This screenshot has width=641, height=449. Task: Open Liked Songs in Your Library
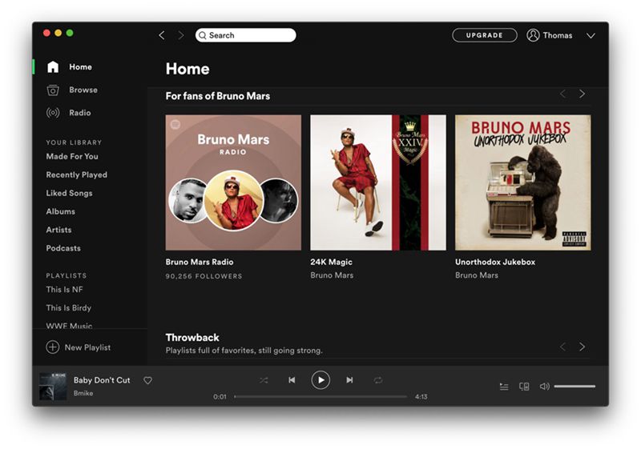point(69,193)
